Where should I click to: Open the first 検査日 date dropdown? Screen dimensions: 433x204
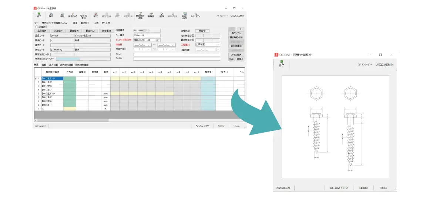coord(149,45)
